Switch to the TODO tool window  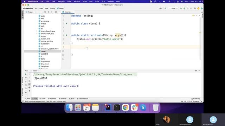pos(43,99)
